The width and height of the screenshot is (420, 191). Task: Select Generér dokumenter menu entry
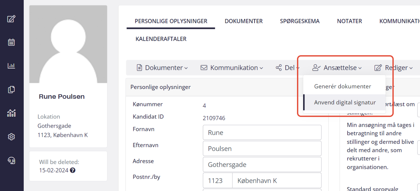(x=342, y=86)
